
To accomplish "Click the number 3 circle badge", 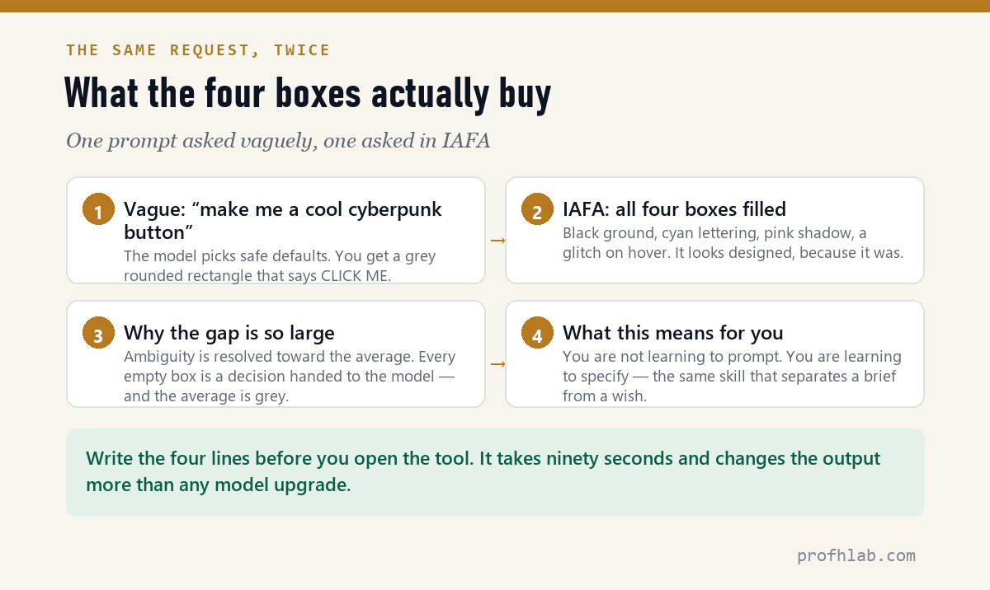I will tap(98, 333).
